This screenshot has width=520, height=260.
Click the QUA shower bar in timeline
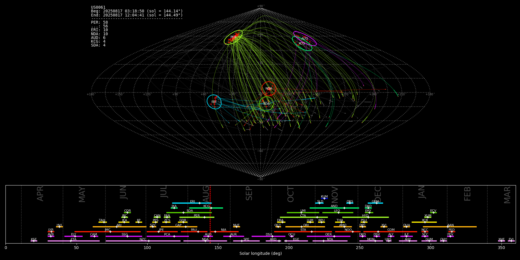pyautogui.click(x=406, y=227)
